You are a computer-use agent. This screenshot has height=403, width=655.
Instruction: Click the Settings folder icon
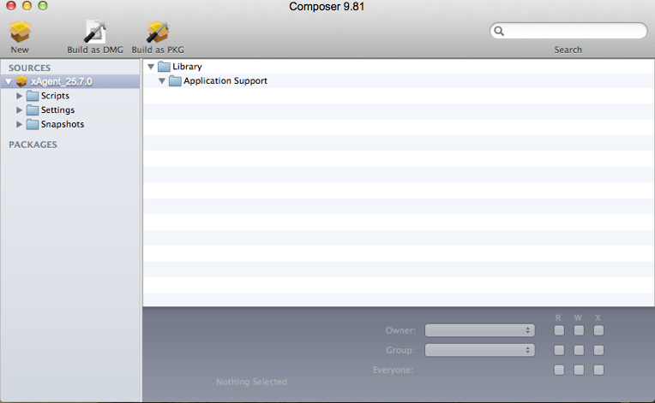(33, 110)
